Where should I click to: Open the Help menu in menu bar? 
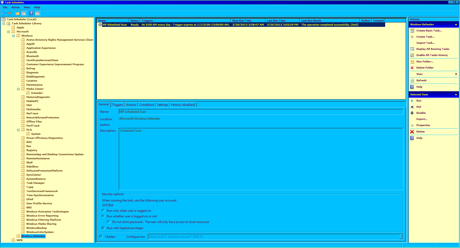pos(37,7)
